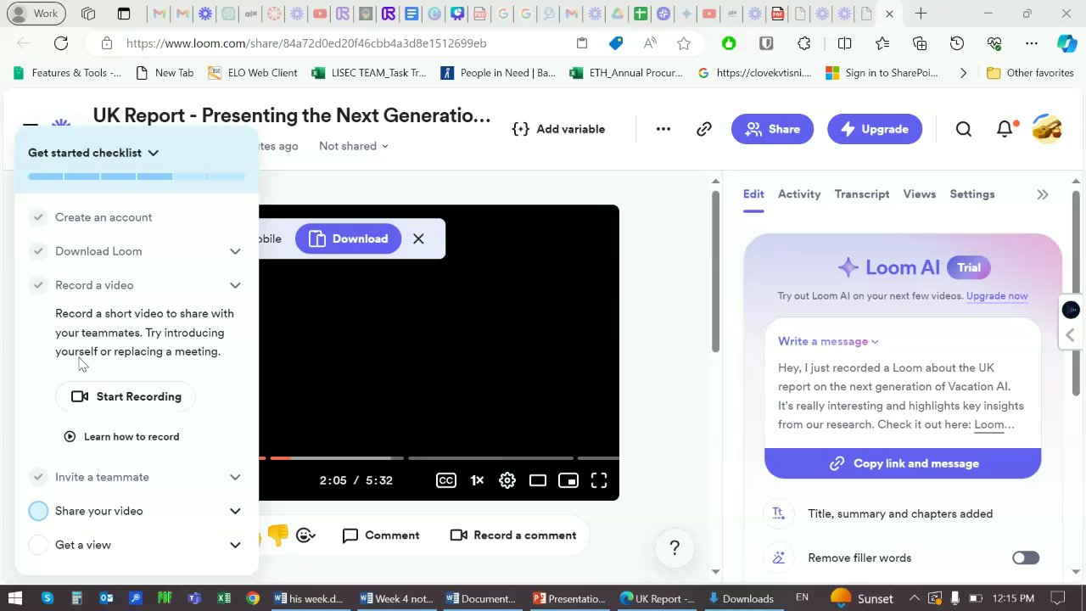Switch to the Settings tab

971,194
